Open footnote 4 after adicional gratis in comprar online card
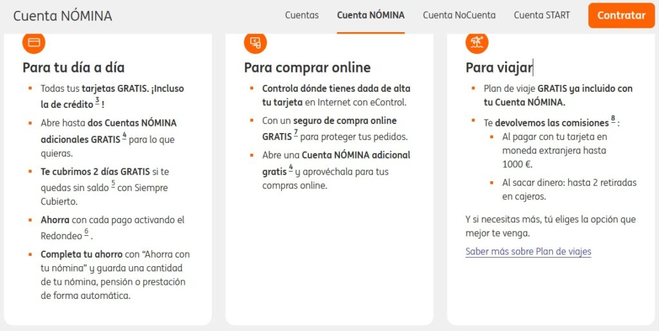Screen dimensions: 659x331 pos(290,167)
